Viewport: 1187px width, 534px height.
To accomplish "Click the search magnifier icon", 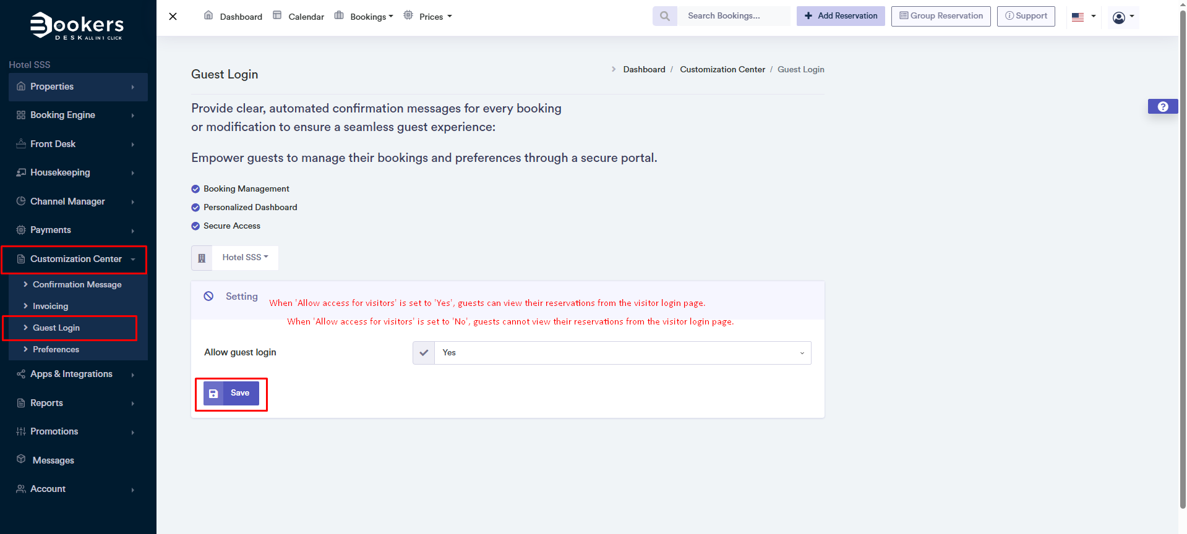I will pyautogui.click(x=664, y=16).
